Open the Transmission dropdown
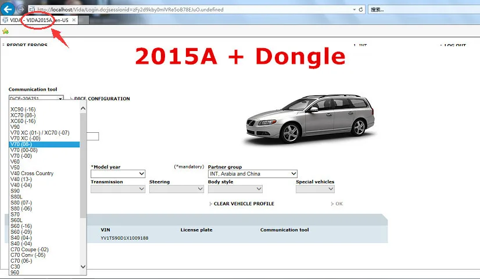Viewport: 480px width, 279px height. pos(118,189)
